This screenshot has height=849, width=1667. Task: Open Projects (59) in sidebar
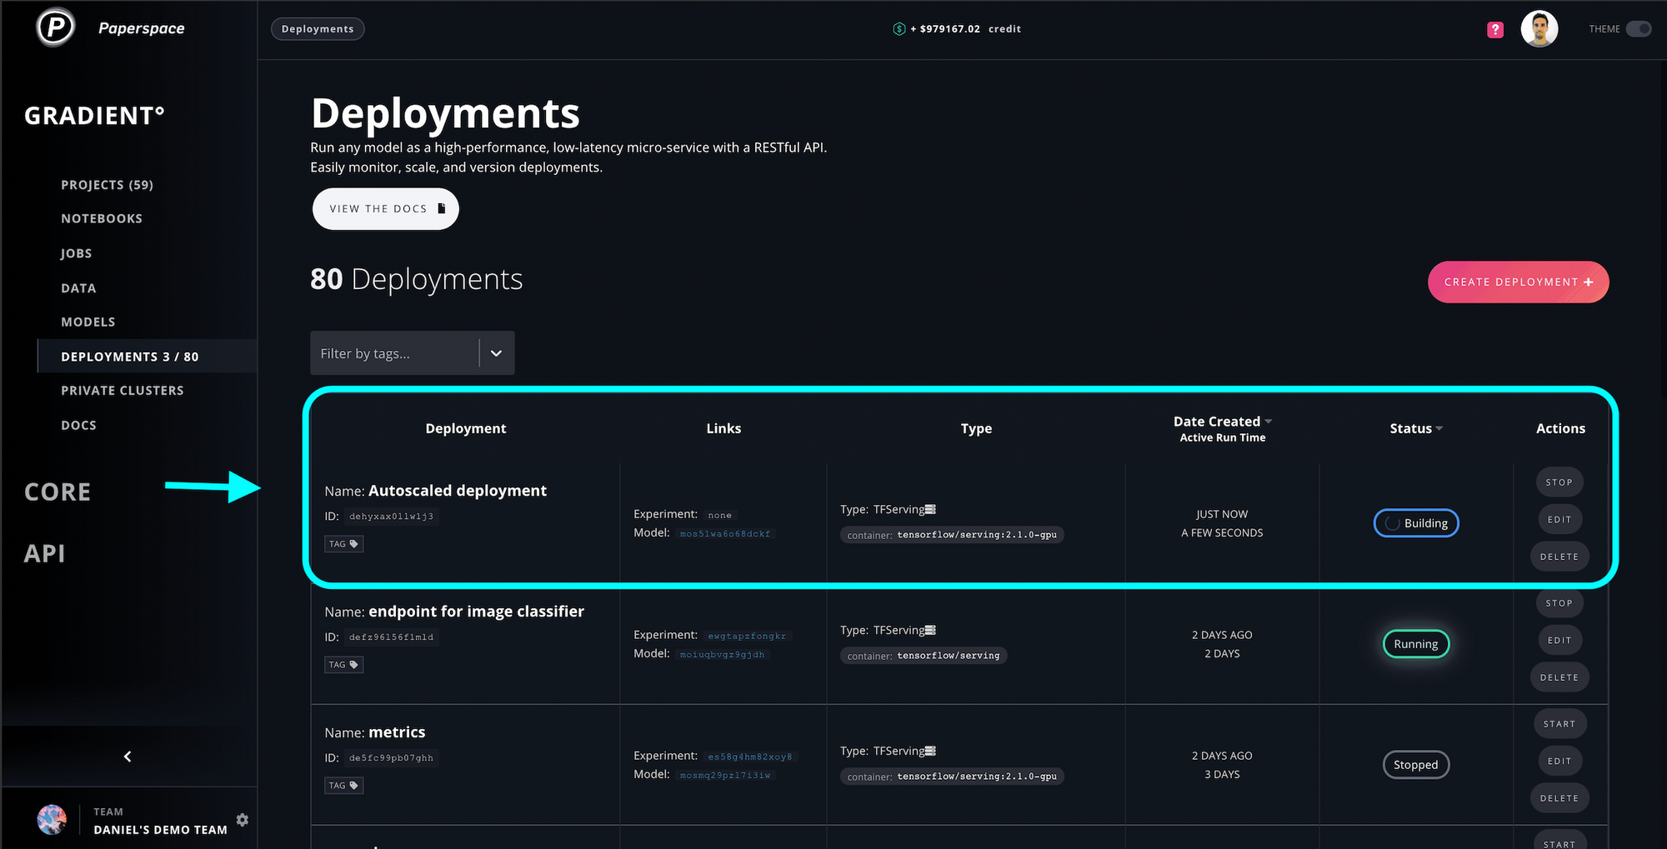pyautogui.click(x=107, y=185)
